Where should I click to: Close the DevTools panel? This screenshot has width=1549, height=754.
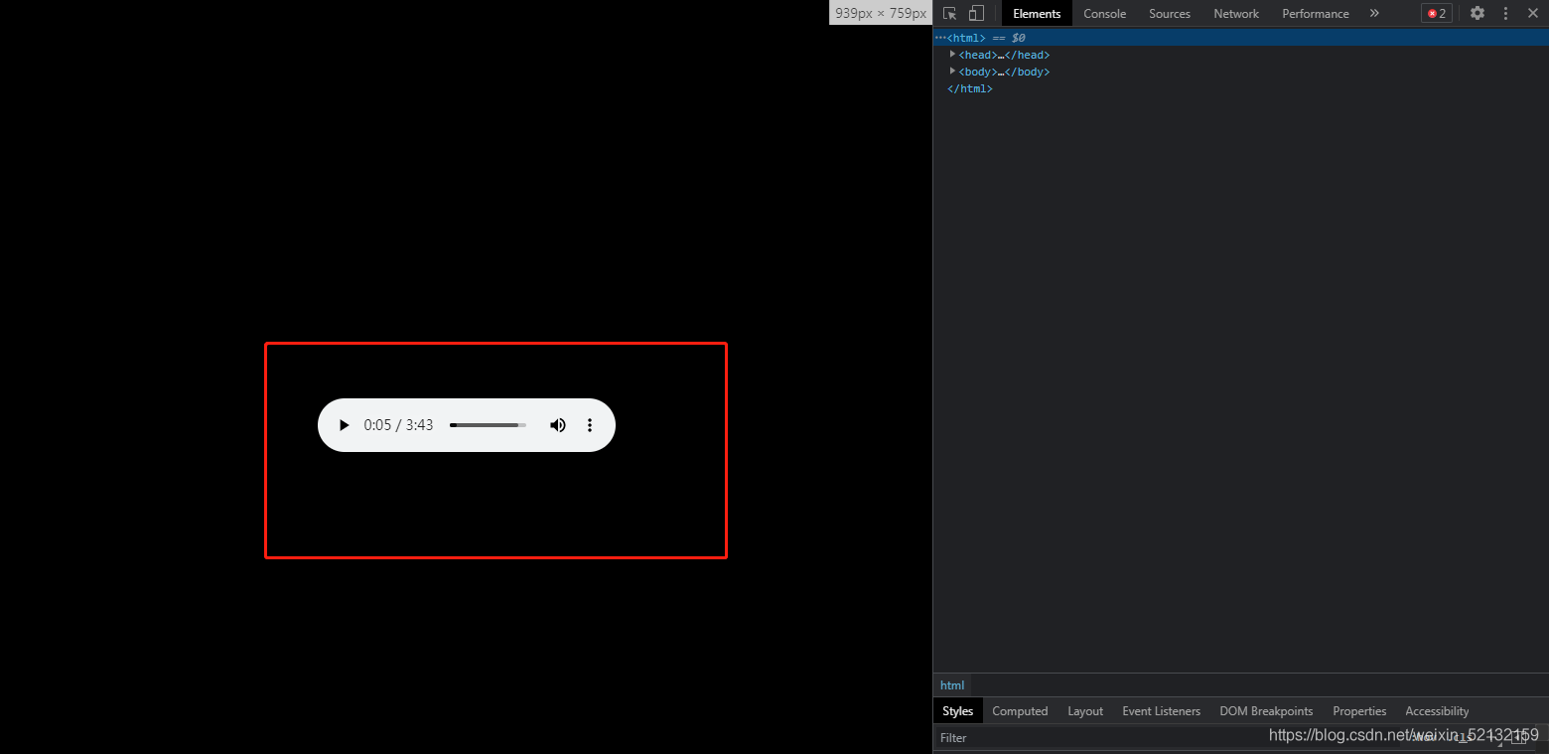tap(1532, 13)
